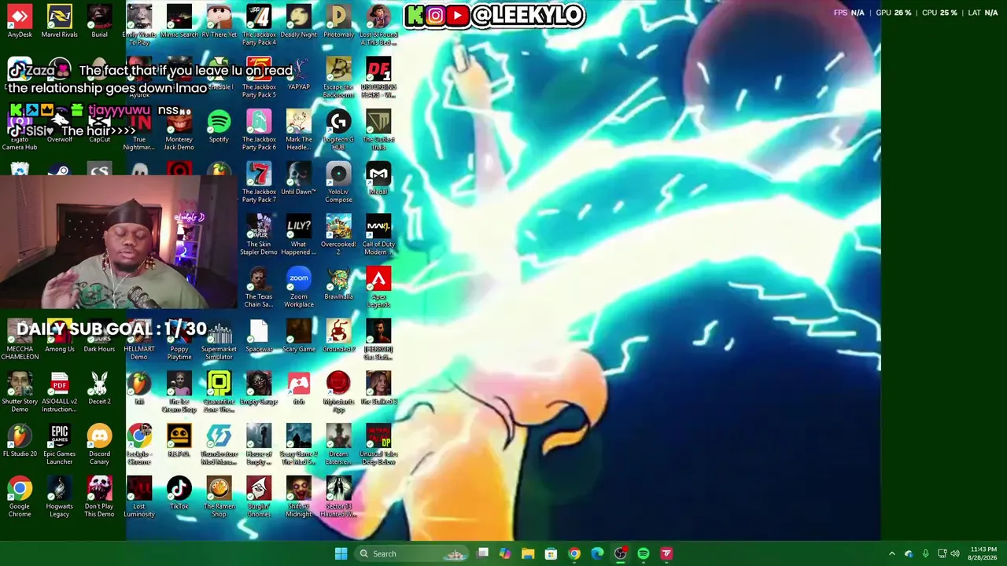Open File Explorer from the taskbar

(528, 553)
